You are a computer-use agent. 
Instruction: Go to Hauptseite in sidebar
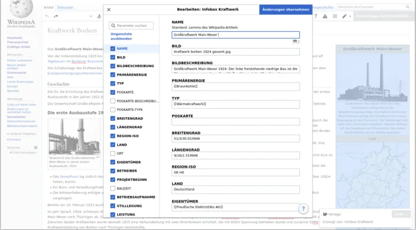(14, 38)
